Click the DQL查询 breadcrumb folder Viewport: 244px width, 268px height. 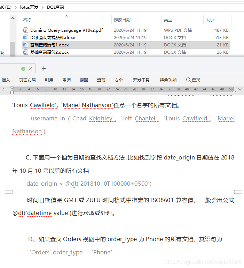(55, 7)
